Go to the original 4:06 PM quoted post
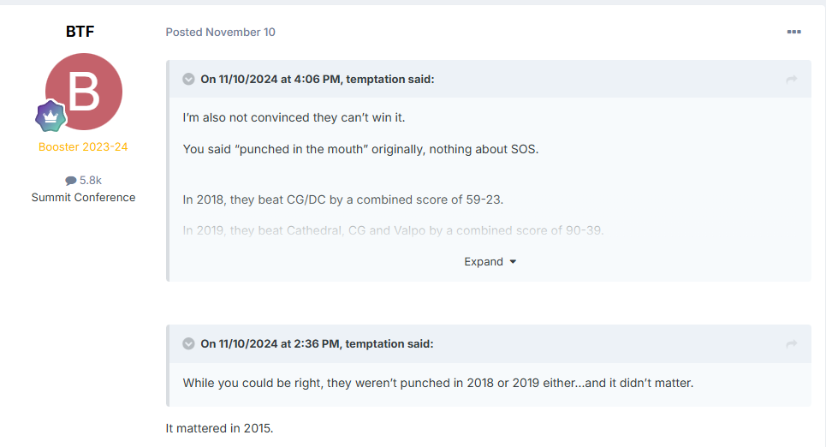 [791, 79]
